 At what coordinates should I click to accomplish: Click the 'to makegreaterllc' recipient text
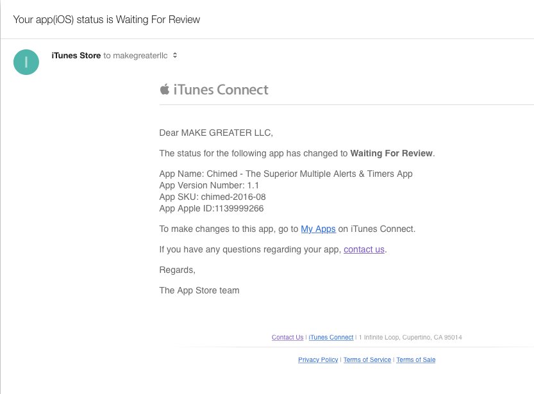(135, 56)
